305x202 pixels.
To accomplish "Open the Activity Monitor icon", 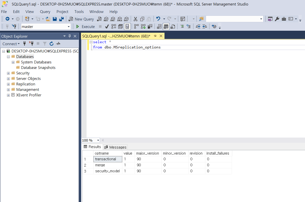I will click(183, 19).
